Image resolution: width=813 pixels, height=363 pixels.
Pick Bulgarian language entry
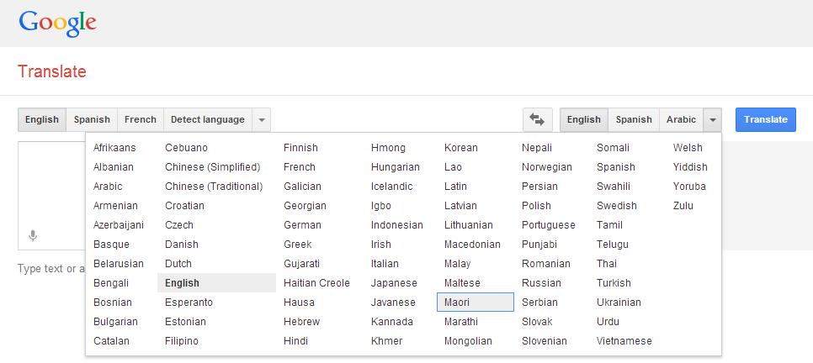pos(115,322)
